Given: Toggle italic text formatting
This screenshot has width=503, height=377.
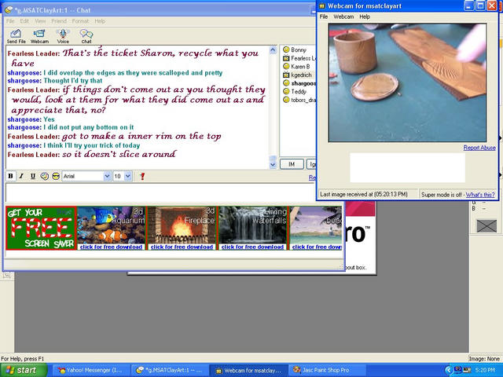Looking at the screenshot, I should click(x=21, y=176).
